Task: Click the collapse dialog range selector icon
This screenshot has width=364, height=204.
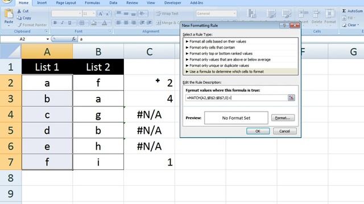Action: click(x=291, y=98)
